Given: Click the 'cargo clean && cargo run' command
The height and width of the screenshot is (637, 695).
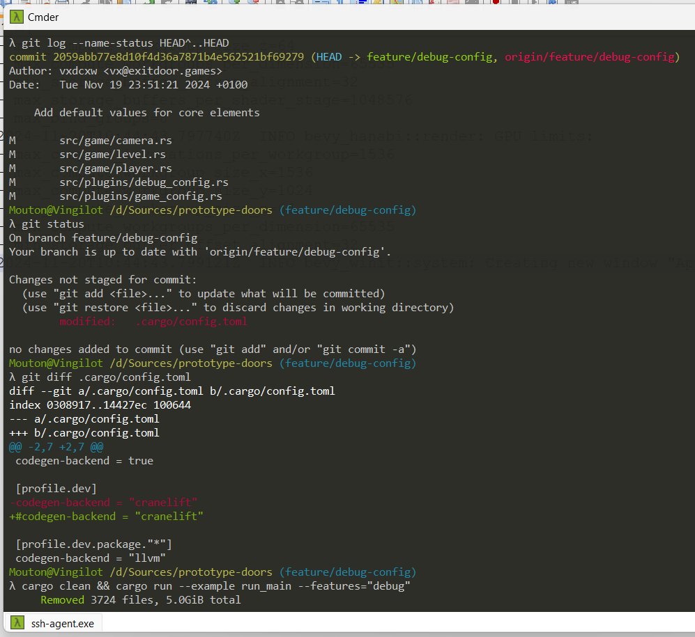Looking at the screenshot, I should click(x=216, y=586).
